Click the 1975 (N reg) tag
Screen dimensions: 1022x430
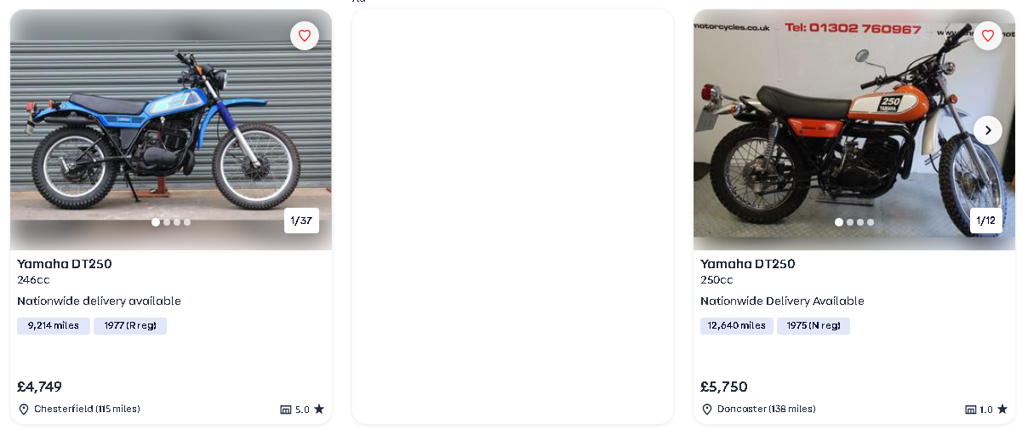click(814, 325)
